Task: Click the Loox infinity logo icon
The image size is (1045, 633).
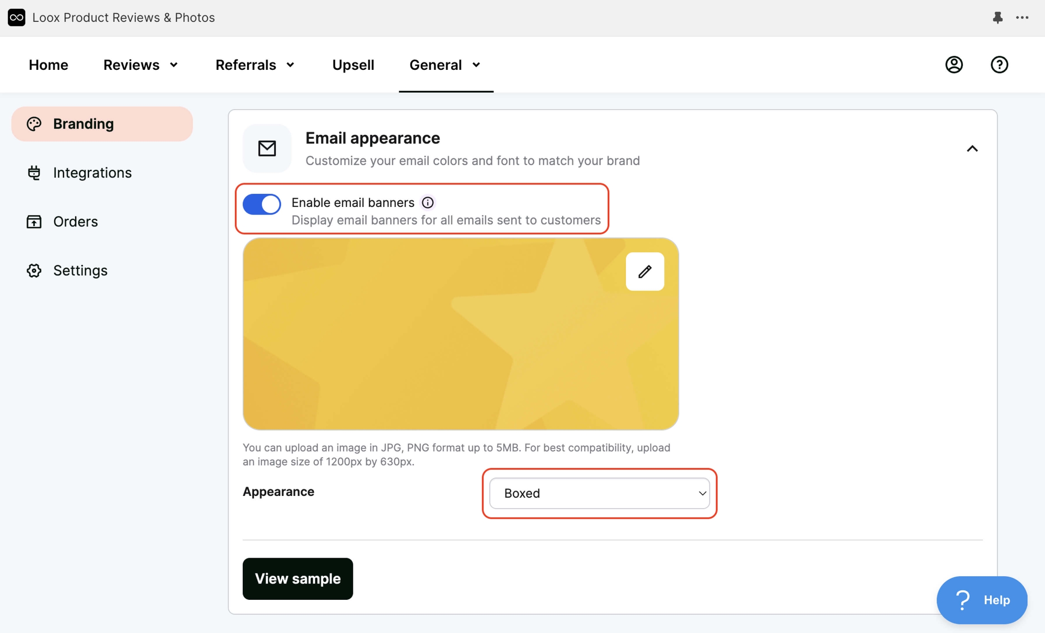Action: [16, 17]
